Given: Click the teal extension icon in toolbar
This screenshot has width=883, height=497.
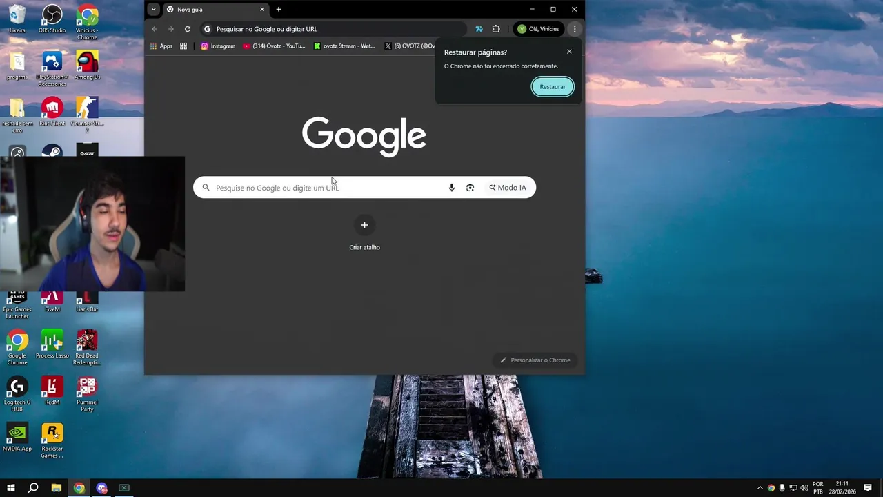Looking at the screenshot, I should [479, 29].
